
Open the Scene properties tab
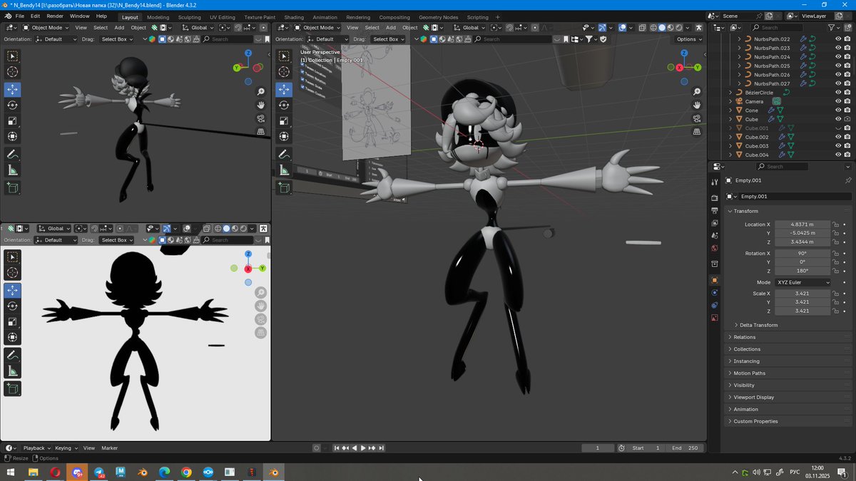(x=715, y=236)
